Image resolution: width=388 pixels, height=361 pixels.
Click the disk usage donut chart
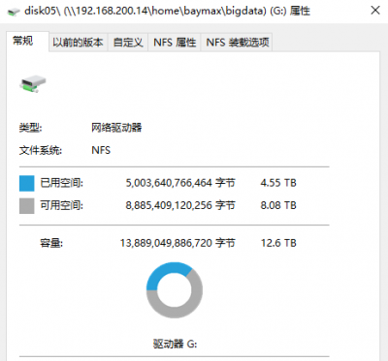click(175, 290)
